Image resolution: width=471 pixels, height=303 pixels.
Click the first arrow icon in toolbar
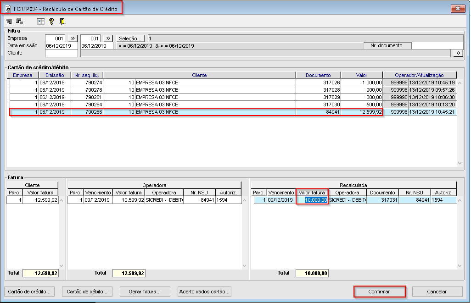coord(9,21)
